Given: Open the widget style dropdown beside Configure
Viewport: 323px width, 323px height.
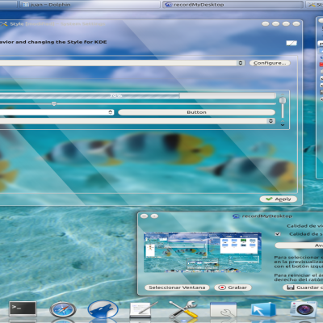Looking at the screenshot, I should (122, 63).
